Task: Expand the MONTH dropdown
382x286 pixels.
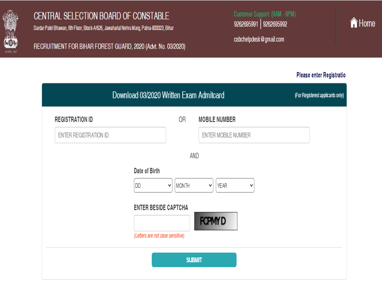Action: pos(194,186)
